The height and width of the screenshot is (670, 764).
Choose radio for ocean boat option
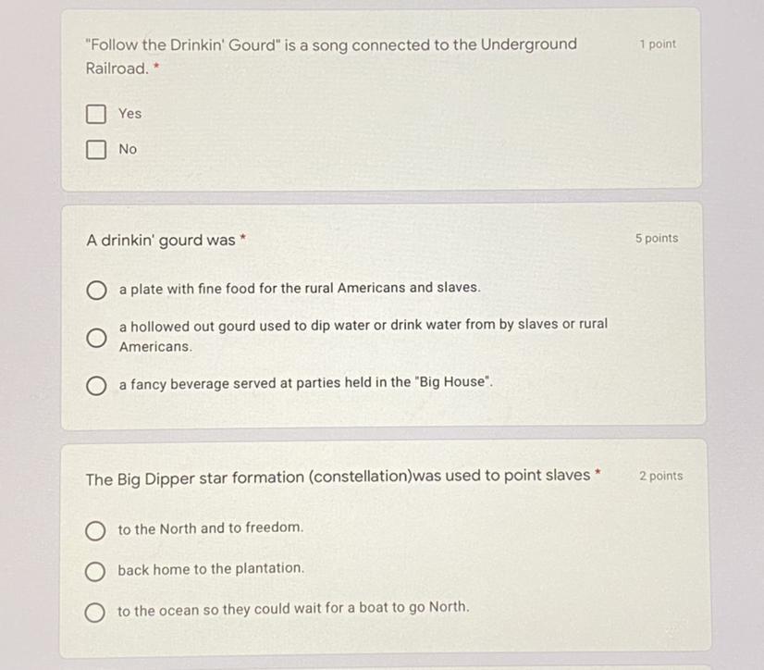pos(94,613)
